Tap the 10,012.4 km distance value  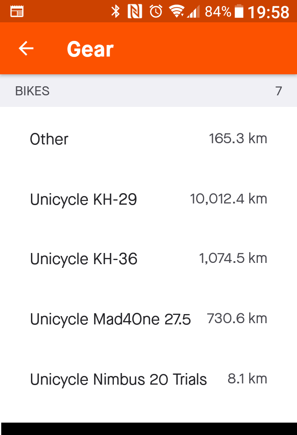229,199
